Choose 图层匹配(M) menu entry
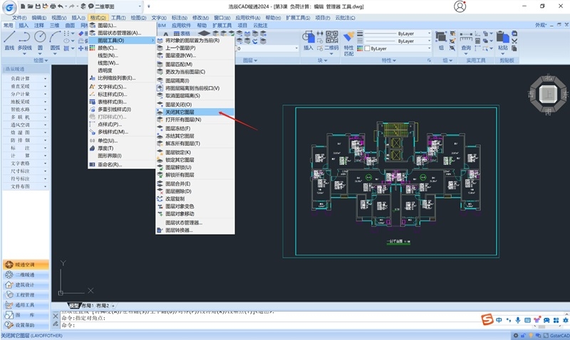The width and height of the screenshot is (570, 340). tap(195, 64)
